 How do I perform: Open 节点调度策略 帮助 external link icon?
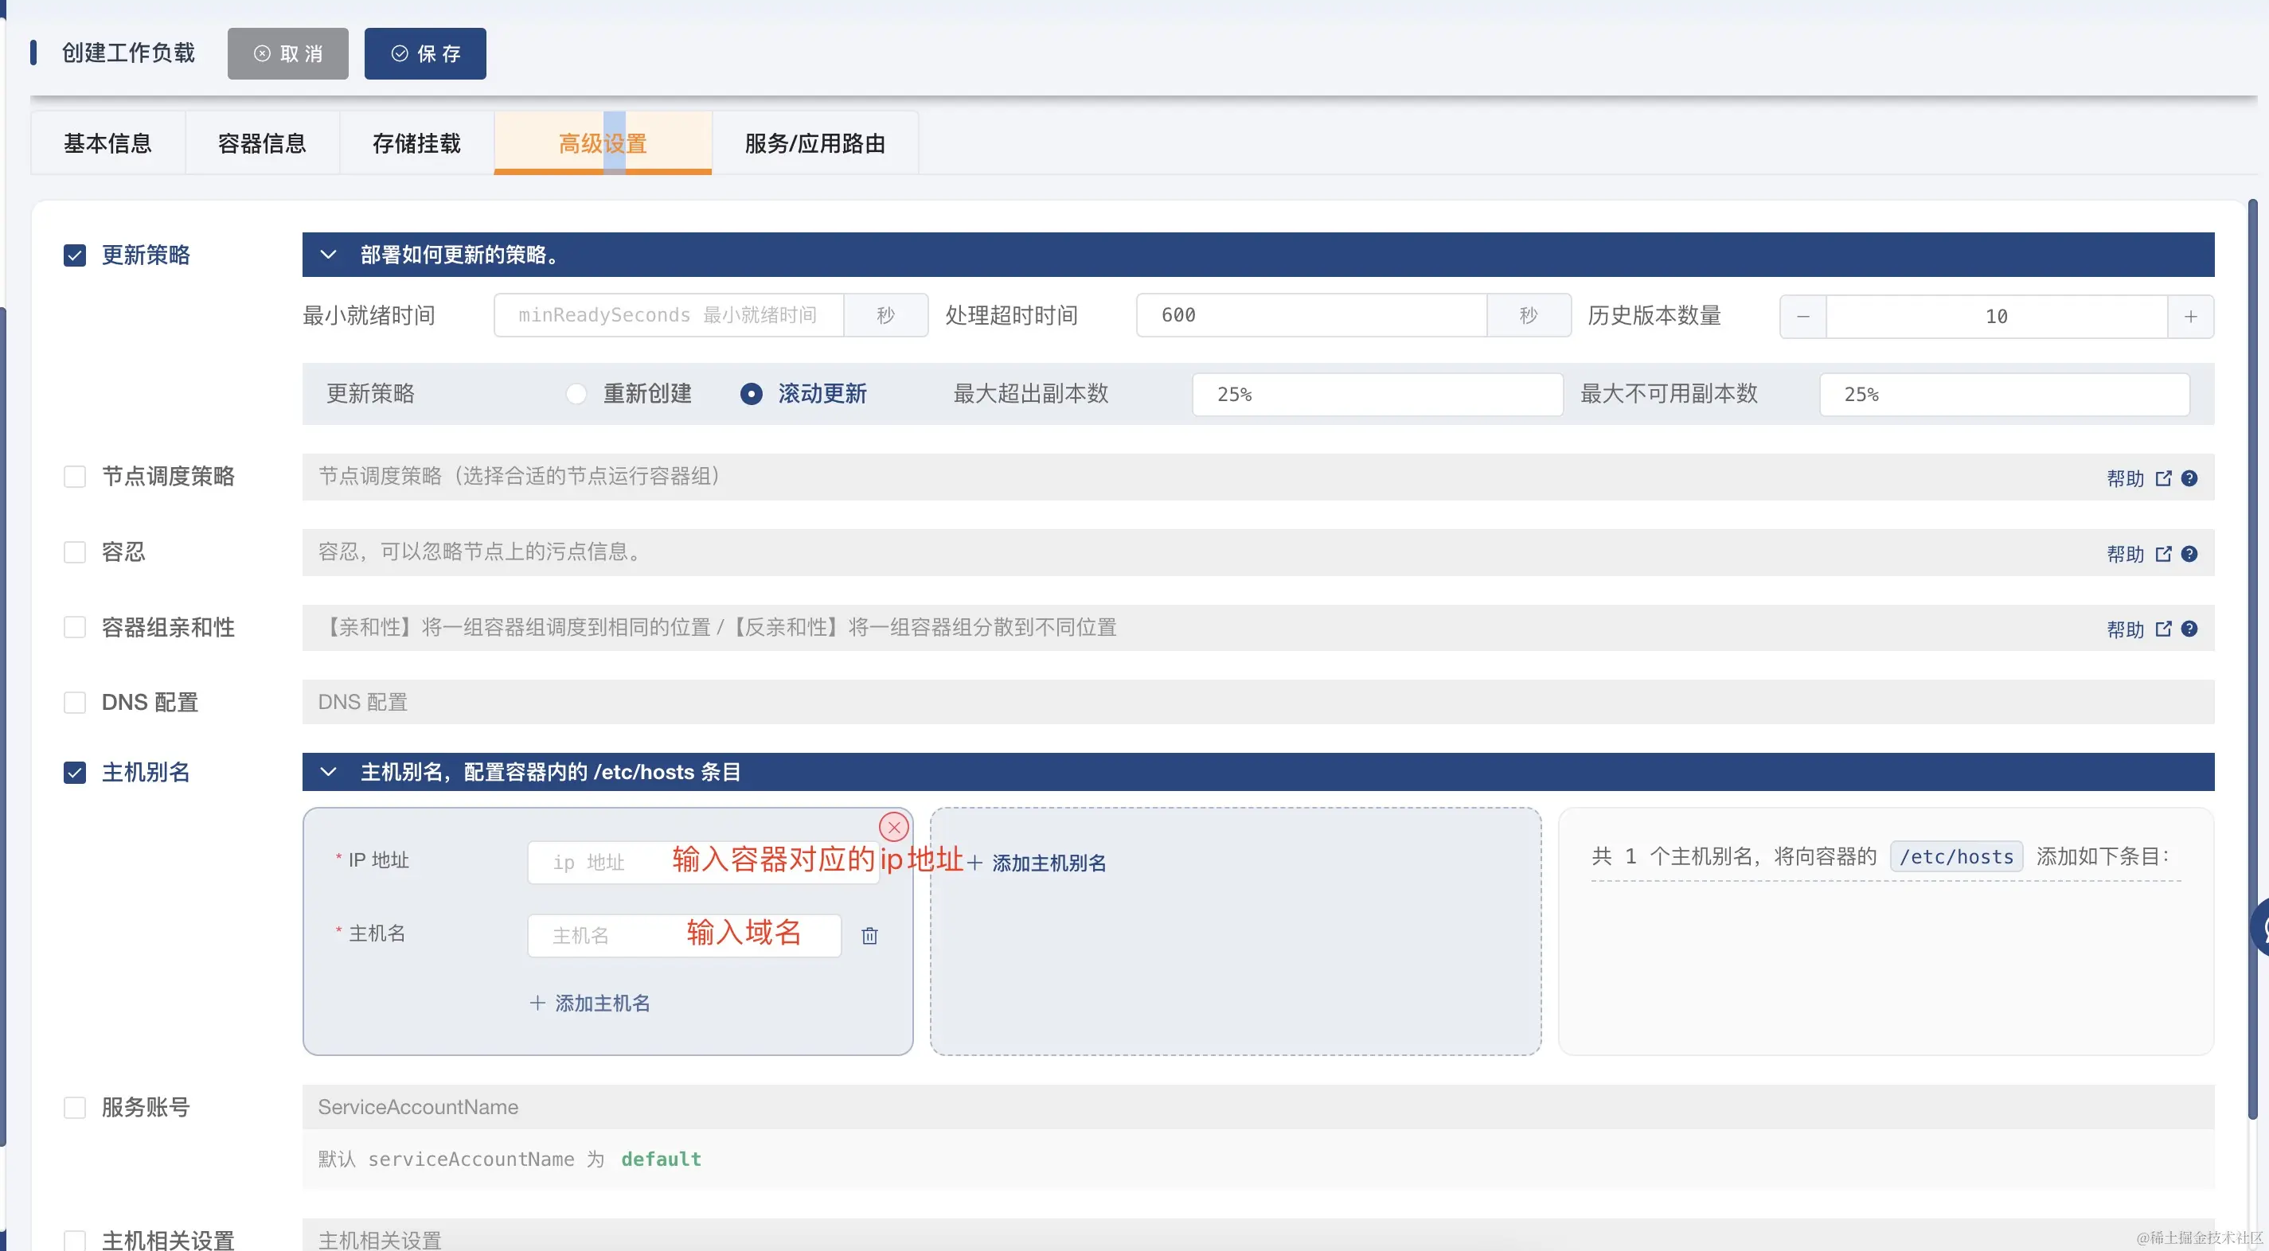coord(2165,478)
